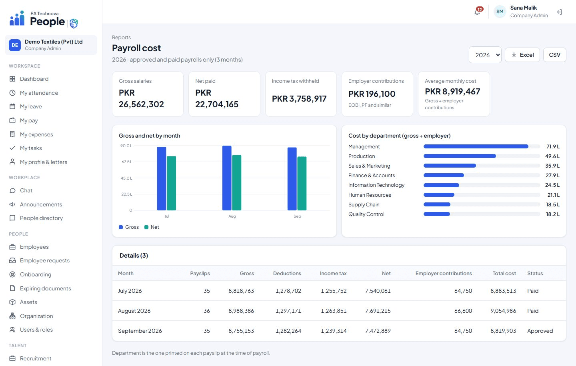Click the Employer contributions summary card
Viewport: 576px width, 366px height.
[377, 94]
